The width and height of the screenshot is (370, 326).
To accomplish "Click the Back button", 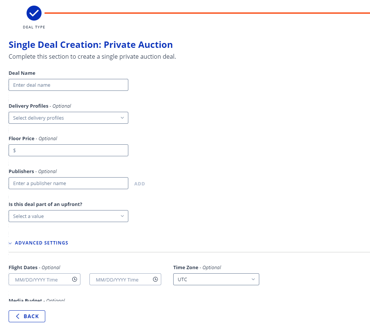I will pos(27,316).
